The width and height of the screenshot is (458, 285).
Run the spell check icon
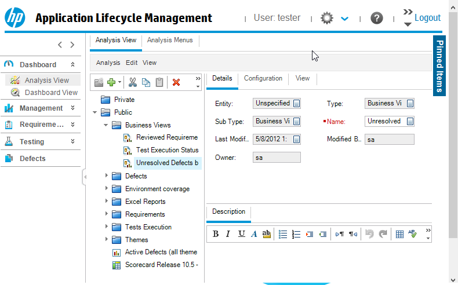(x=413, y=234)
